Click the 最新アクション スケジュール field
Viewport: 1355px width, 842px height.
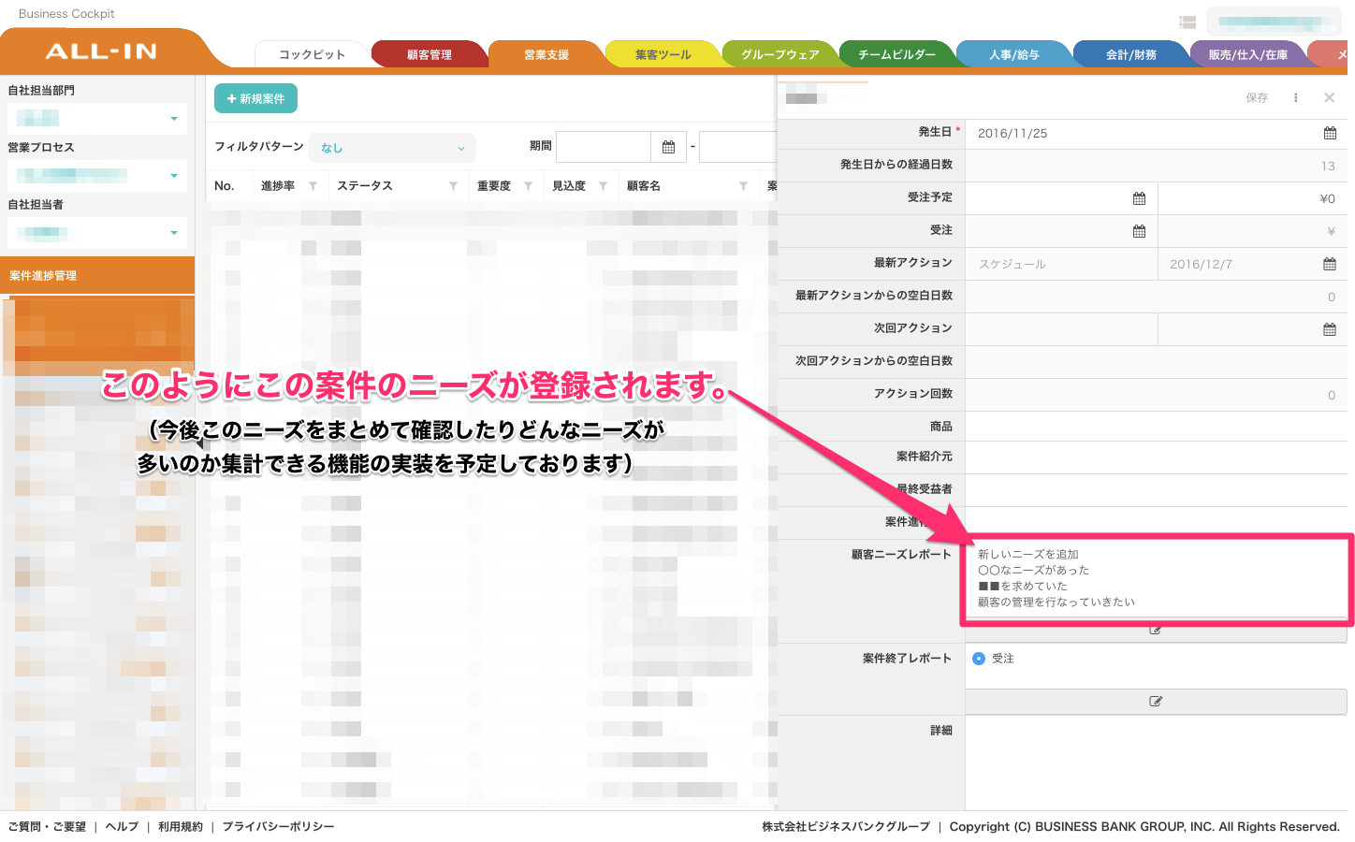(x=1061, y=264)
